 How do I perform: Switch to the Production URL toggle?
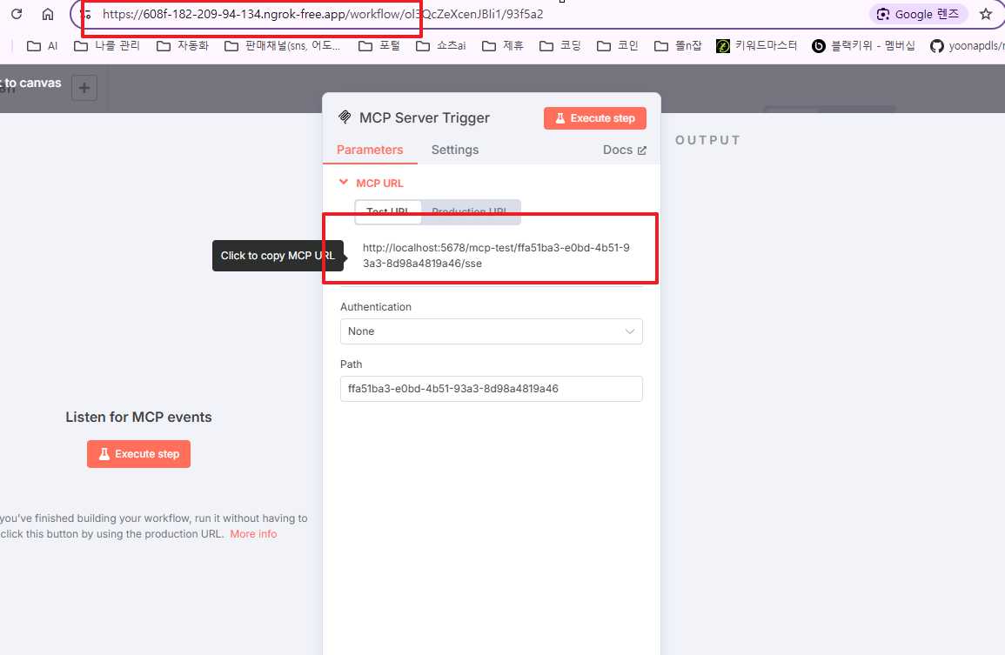[469, 211]
